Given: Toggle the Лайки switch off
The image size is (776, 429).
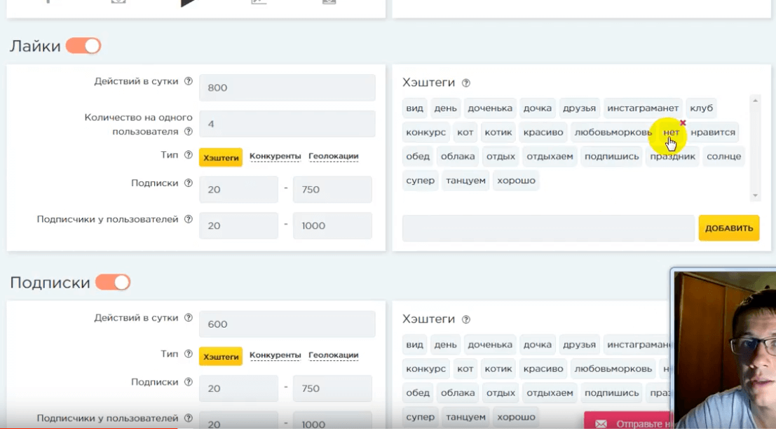Looking at the screenshot, I should pos(83,46).
